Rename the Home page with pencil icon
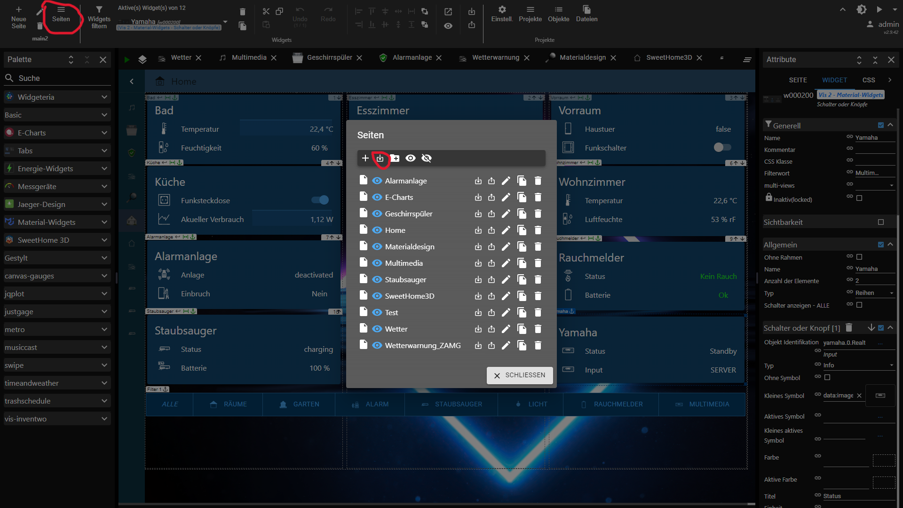 (506, 230)
